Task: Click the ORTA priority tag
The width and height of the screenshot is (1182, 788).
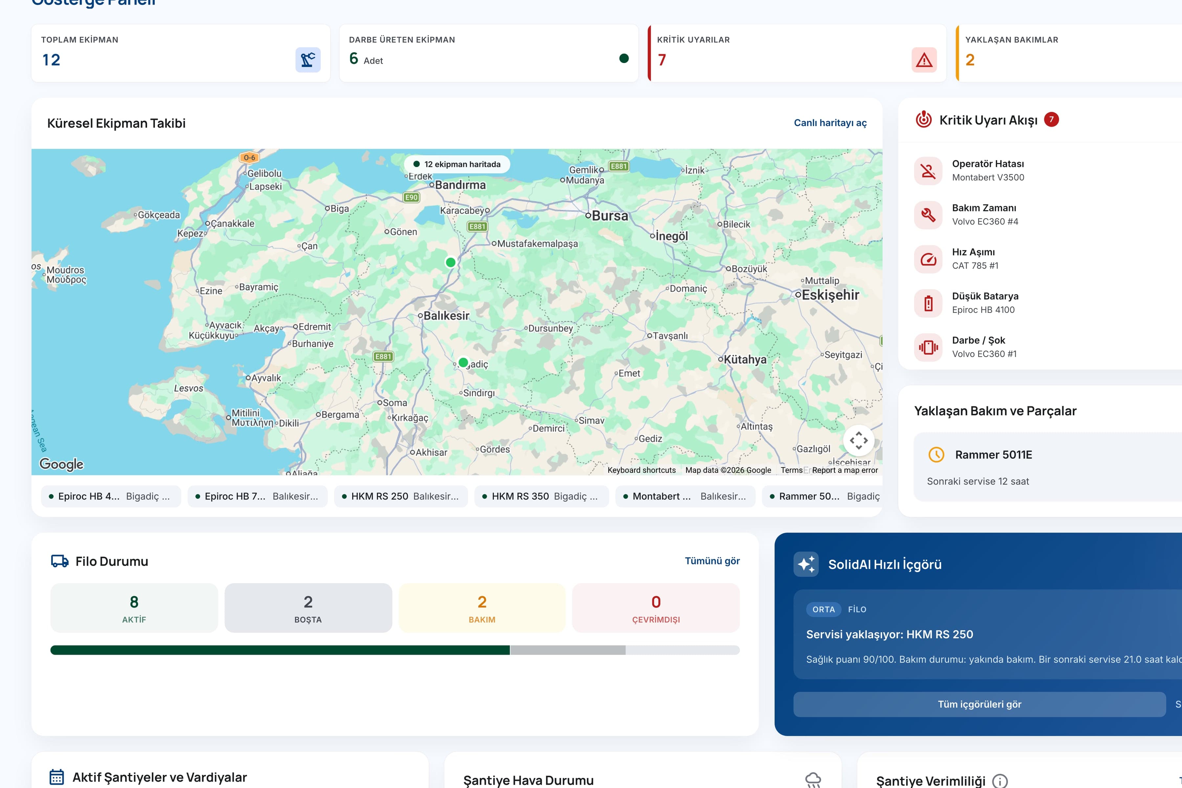Action: point(824,610)
